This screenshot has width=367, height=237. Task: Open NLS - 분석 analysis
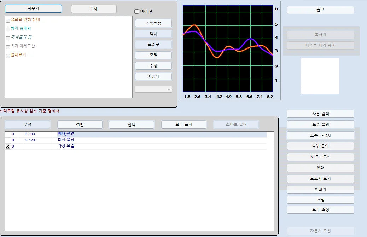[x=320, y=157]
